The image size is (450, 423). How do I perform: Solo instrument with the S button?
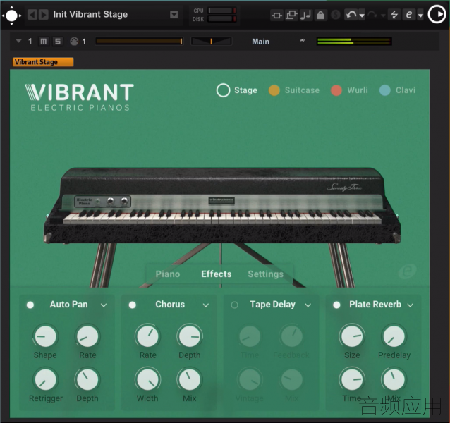(x=58, y=42)
